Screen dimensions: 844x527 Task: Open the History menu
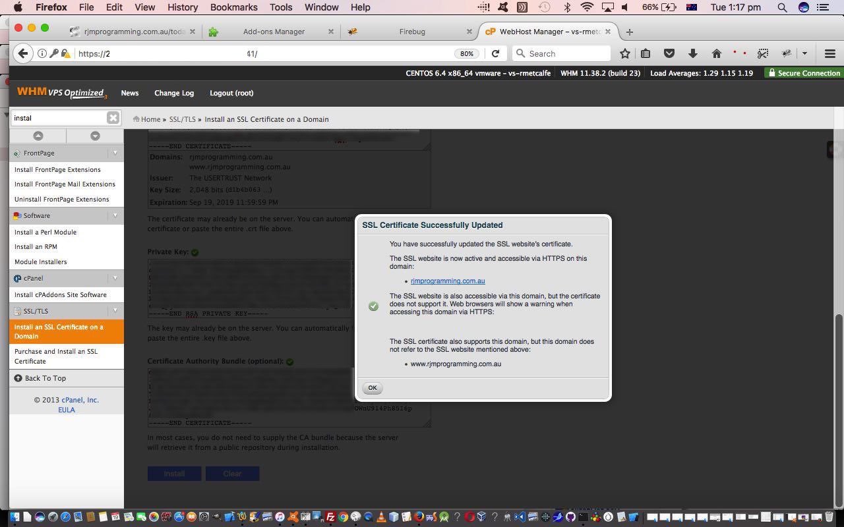(183, 7)
